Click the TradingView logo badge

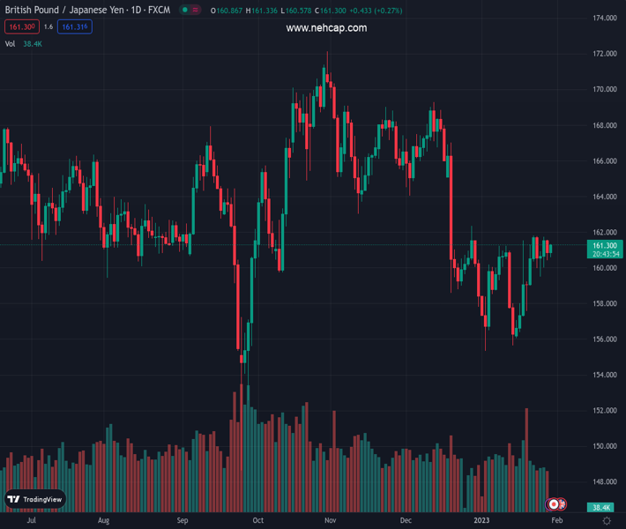[35, 499]
